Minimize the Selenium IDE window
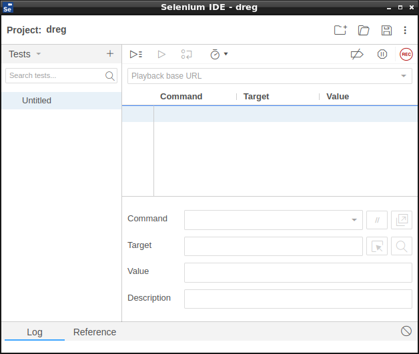Screen dimensions: 419x354 389,8
